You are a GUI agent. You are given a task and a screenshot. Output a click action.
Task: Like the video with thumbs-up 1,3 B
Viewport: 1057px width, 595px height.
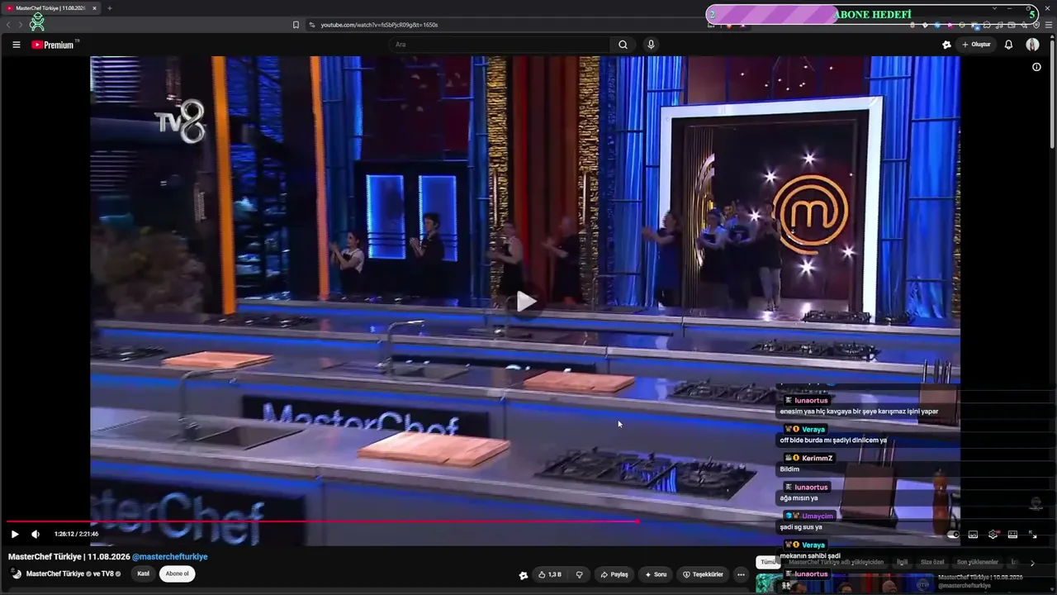[x=550, y=574]
